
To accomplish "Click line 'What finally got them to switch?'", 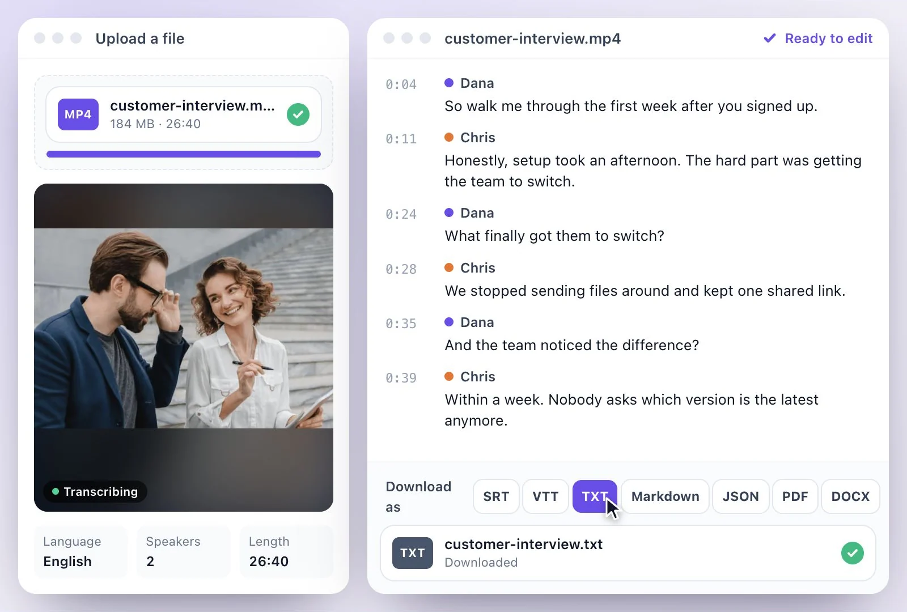I will (554, 236).
